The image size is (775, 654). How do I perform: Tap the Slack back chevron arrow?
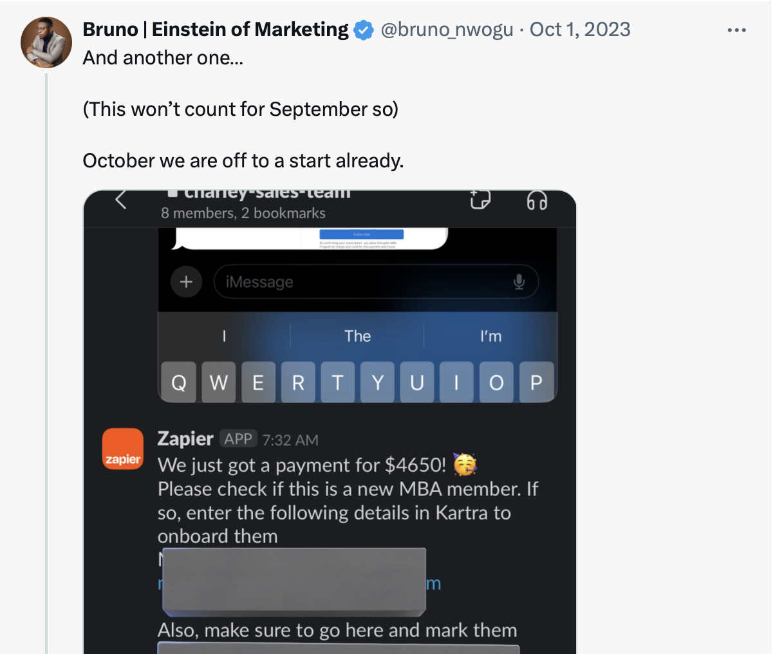pyautogui.click(x=120, y=200)
